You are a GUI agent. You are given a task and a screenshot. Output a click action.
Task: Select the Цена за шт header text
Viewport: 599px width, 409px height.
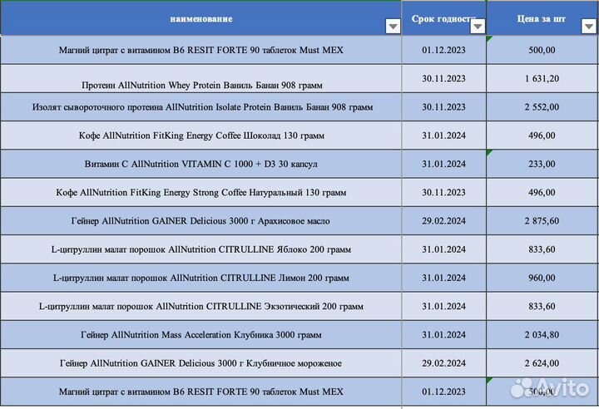click(542, 18)
